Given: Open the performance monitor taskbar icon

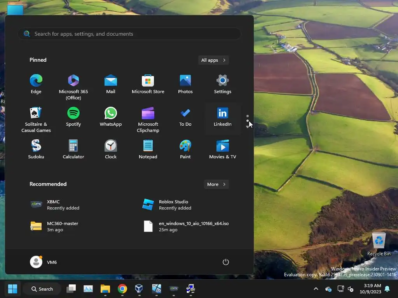Looking at the screenshot, I should pos(88,289).
